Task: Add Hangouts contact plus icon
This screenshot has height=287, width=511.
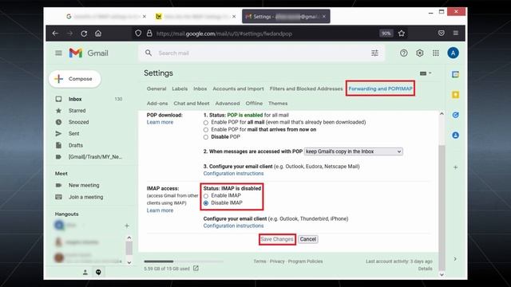Action: pos(127,226)
